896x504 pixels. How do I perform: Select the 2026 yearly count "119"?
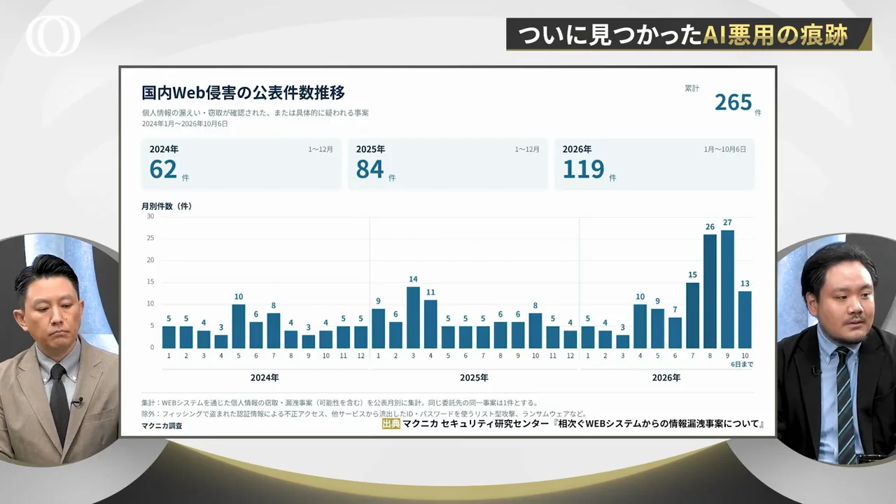click(x=583, y=169)
